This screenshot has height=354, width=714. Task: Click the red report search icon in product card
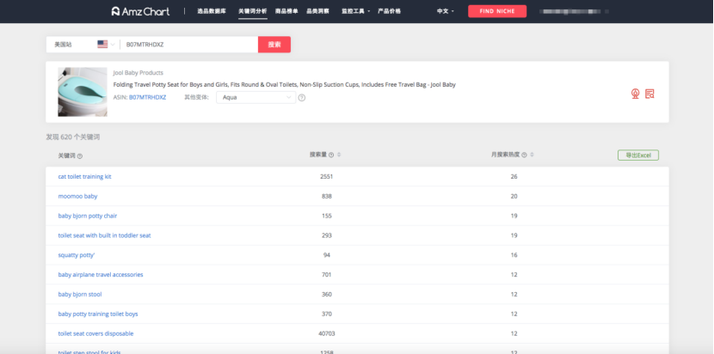pos(649,94)
